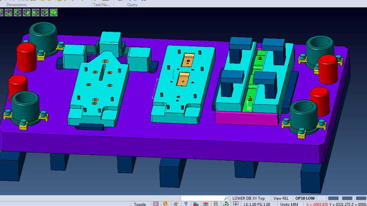Click the magnifier icon in the search field
Image resolution: width=367 pixels, height=206 pixels.
[x=226, y=198]
